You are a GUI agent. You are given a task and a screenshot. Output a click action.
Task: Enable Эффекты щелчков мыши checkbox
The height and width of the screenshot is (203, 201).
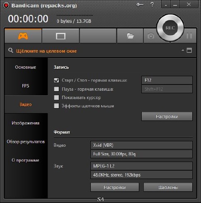click(56, 106)
